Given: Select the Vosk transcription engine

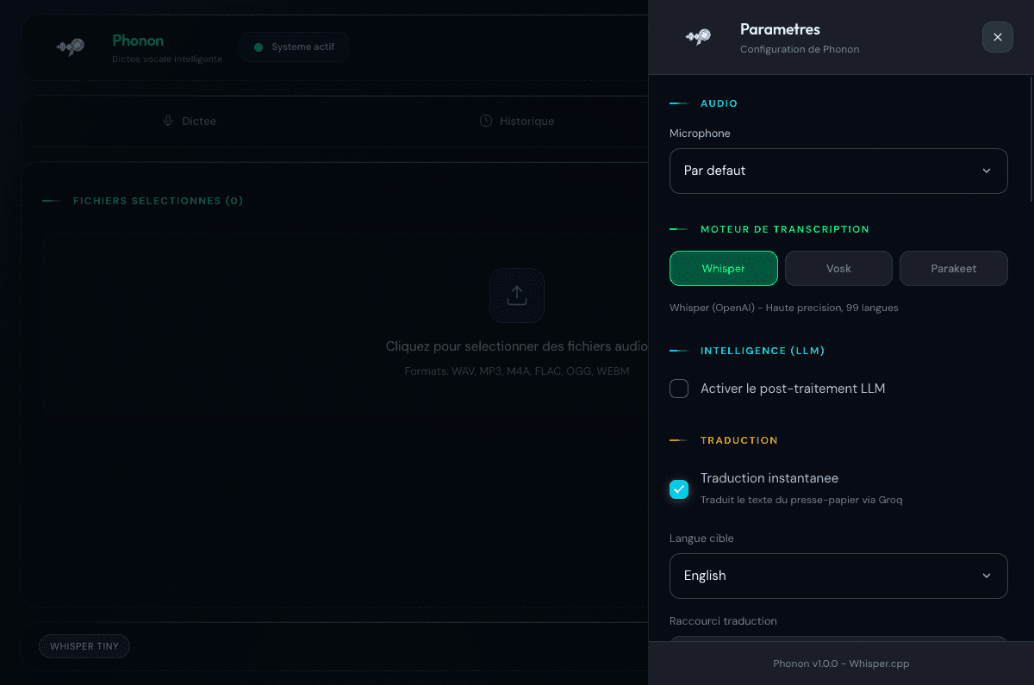Looking at the screenshot, I should click(838, 268).
